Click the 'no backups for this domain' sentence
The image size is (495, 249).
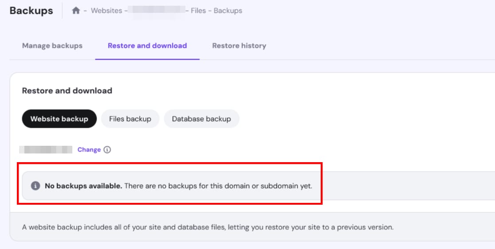(x=218, y=186)
